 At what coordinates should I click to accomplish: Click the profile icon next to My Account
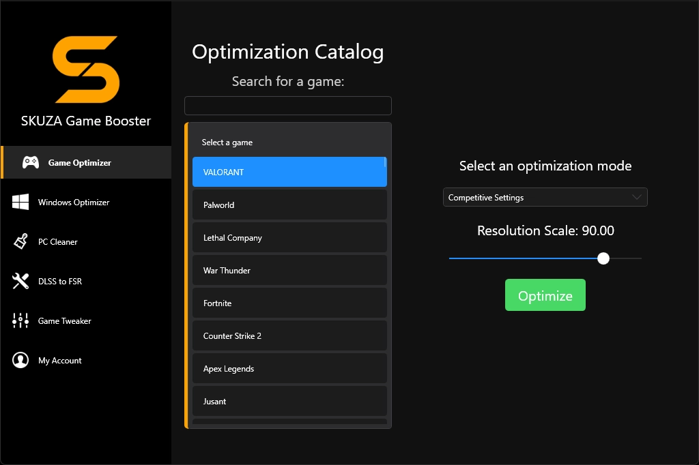click(21, 359)
